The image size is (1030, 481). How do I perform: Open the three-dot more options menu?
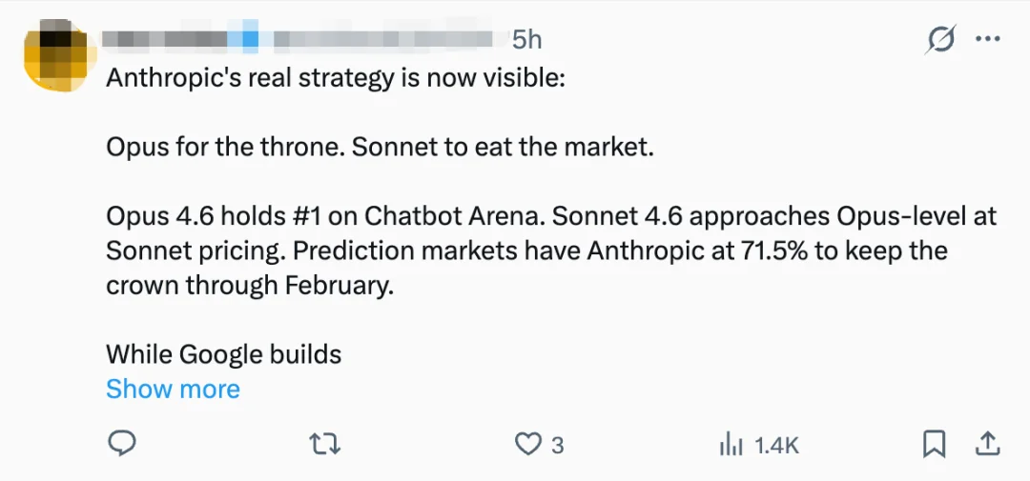coord(987,40)
